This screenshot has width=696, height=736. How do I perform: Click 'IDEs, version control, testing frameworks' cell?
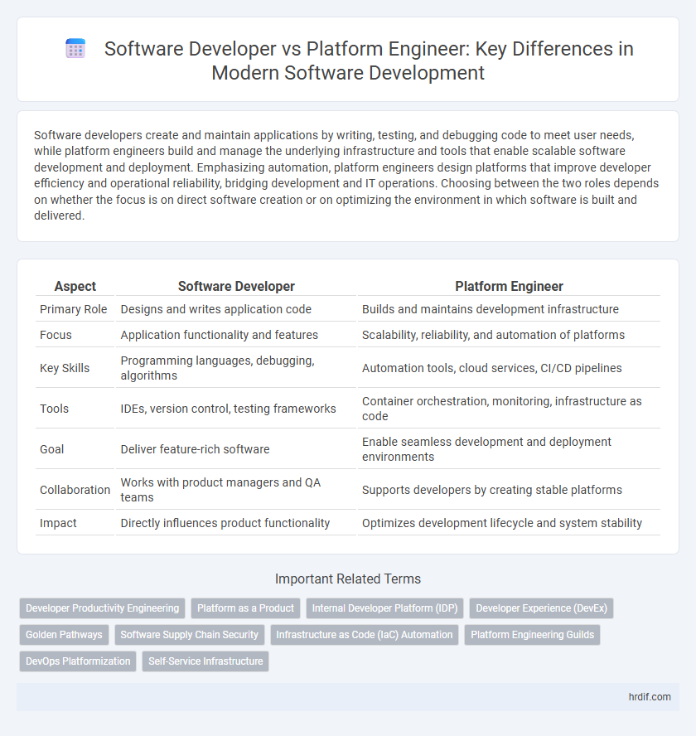coord(236,409)
